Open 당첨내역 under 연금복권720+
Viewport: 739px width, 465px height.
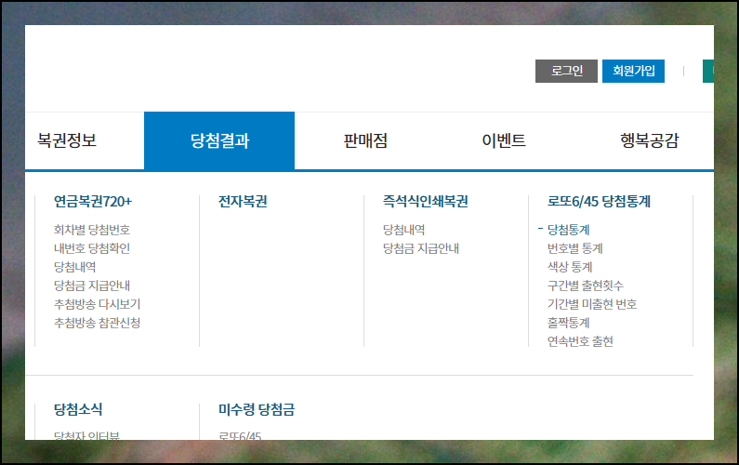click(75, 267)
